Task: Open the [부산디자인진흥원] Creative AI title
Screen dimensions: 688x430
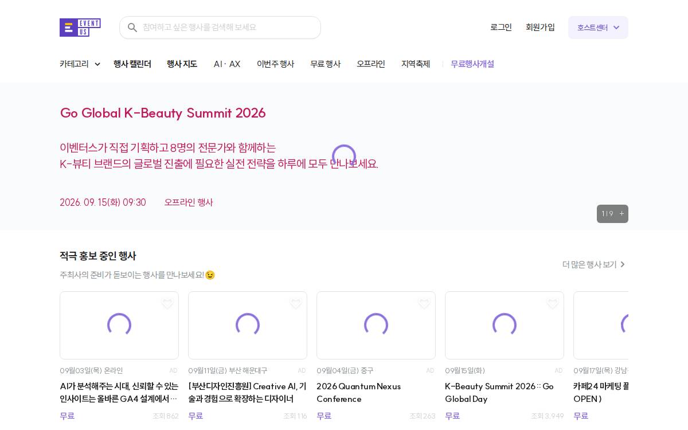Action: [248, 393]
